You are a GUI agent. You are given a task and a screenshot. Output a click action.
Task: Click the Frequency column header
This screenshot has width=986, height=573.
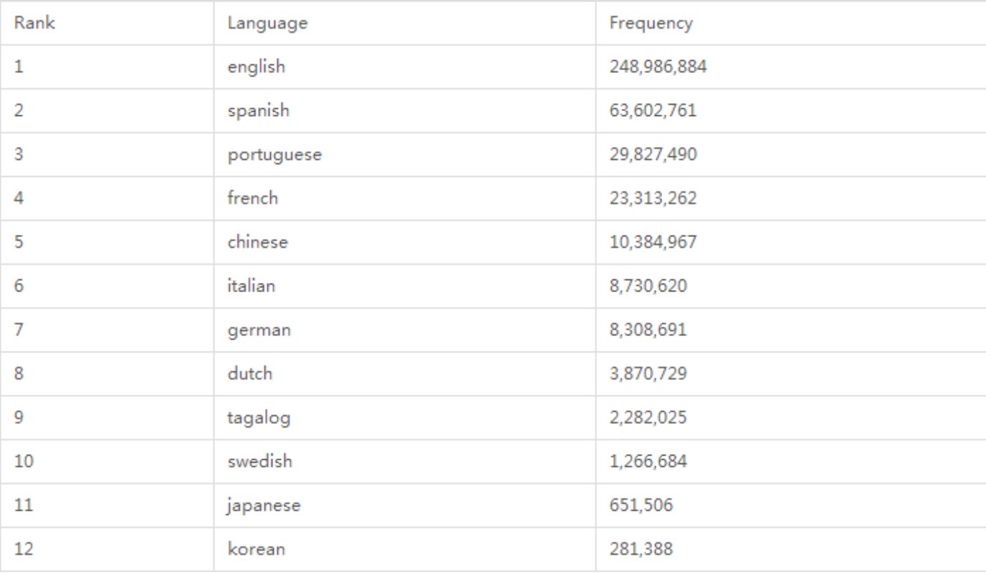pos(651,23)
